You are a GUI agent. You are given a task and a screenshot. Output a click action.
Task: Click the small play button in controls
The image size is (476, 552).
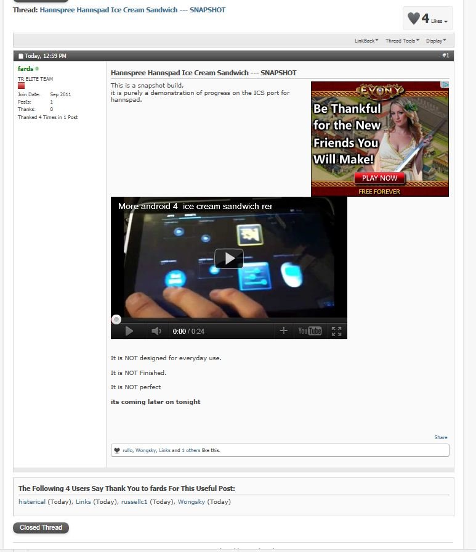click(129, 331)
